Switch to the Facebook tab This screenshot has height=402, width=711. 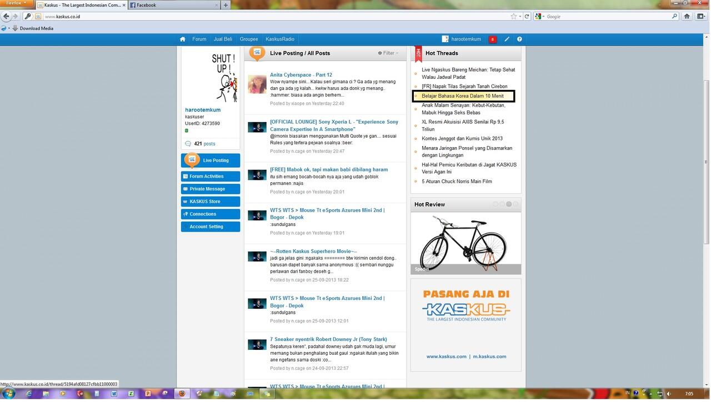coord(173,5)
